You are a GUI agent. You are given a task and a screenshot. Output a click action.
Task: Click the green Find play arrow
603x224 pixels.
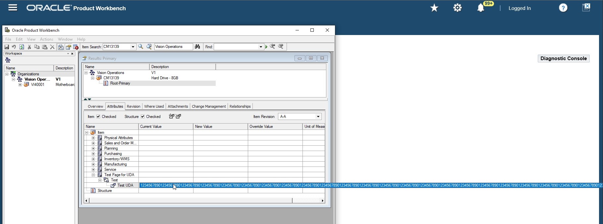266,47
